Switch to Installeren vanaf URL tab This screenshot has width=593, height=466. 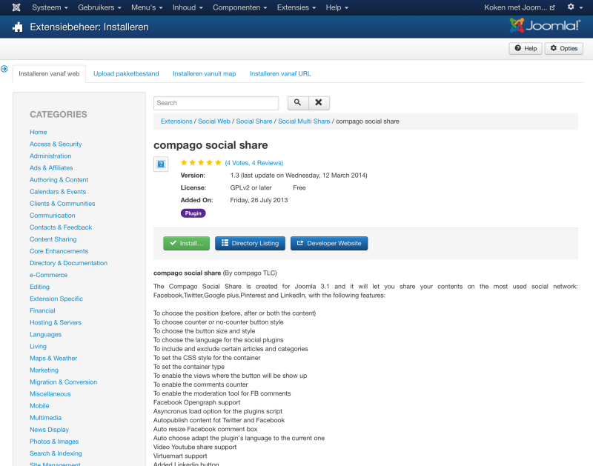coord(280,73)
